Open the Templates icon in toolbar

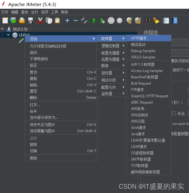point(13,20)
